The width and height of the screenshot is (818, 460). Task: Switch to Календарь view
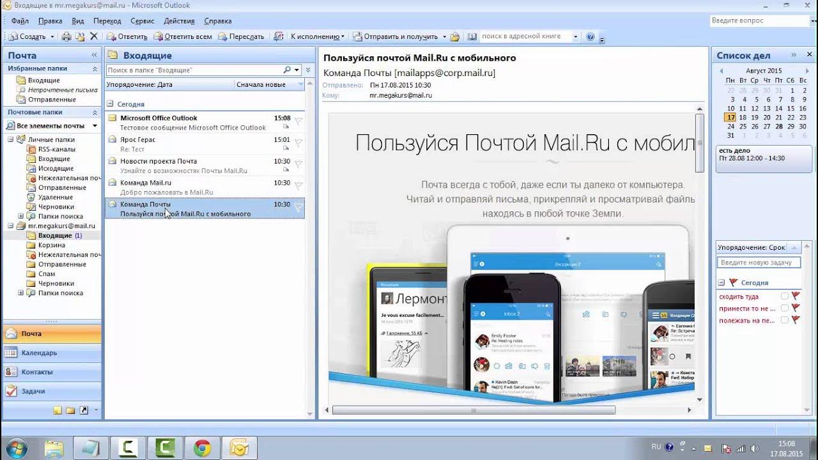[52, 353]
